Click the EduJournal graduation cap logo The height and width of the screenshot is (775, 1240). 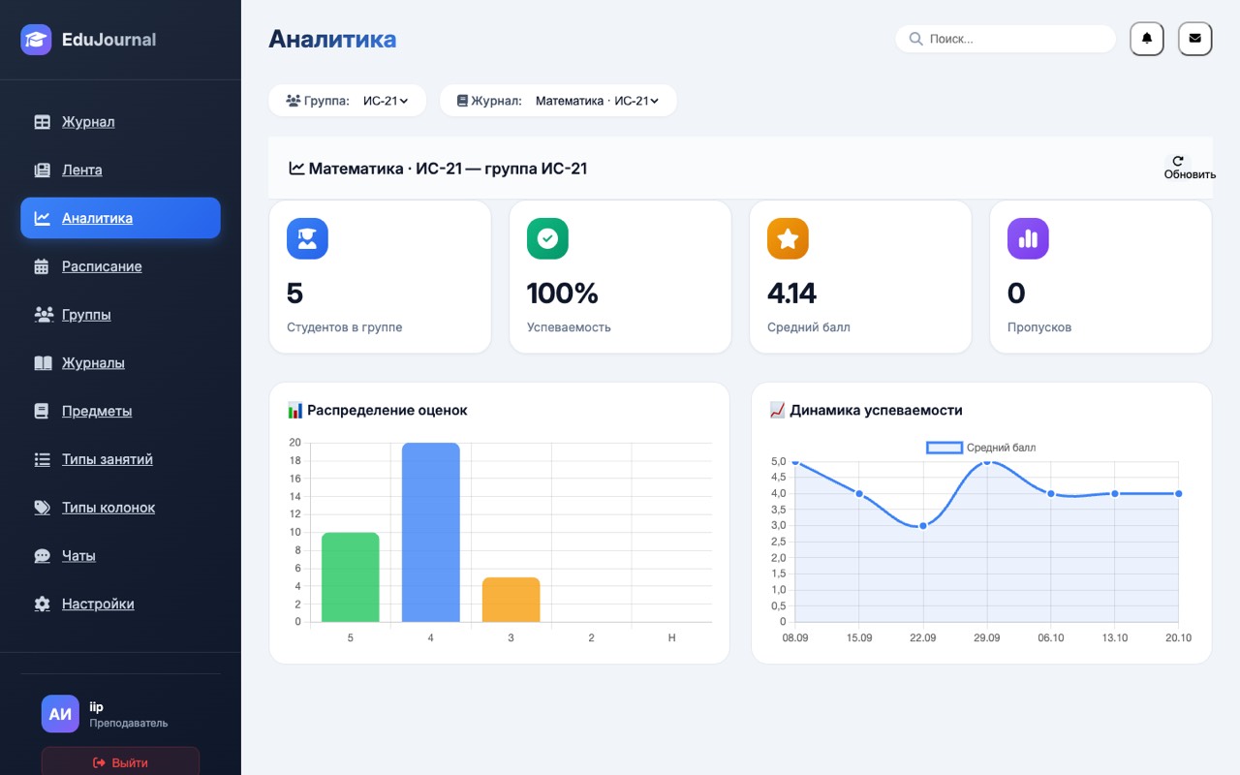[x=36, y=40]
